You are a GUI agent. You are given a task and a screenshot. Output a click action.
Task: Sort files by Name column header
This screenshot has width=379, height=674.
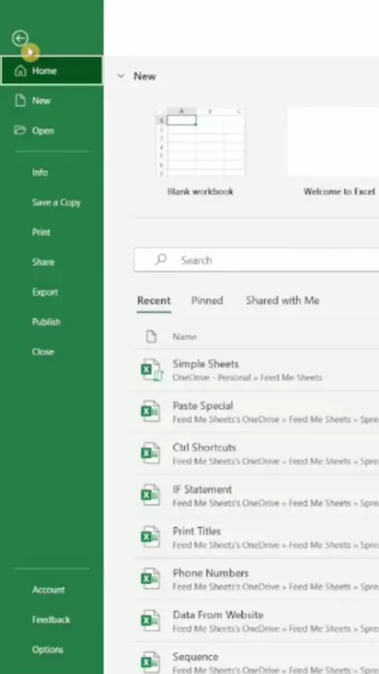pos(185,337)
